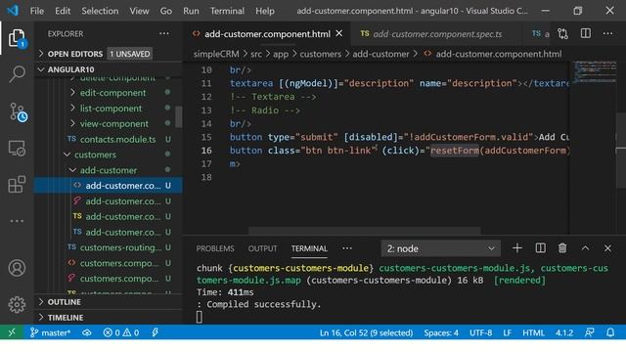Click LF end of line setting
This screenshot has height=352, width=626.
click(x=507, y=332)
